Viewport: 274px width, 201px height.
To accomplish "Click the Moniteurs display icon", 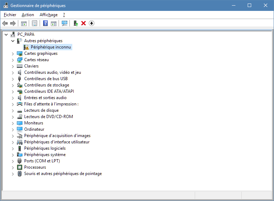I will (x=20, y=123).
